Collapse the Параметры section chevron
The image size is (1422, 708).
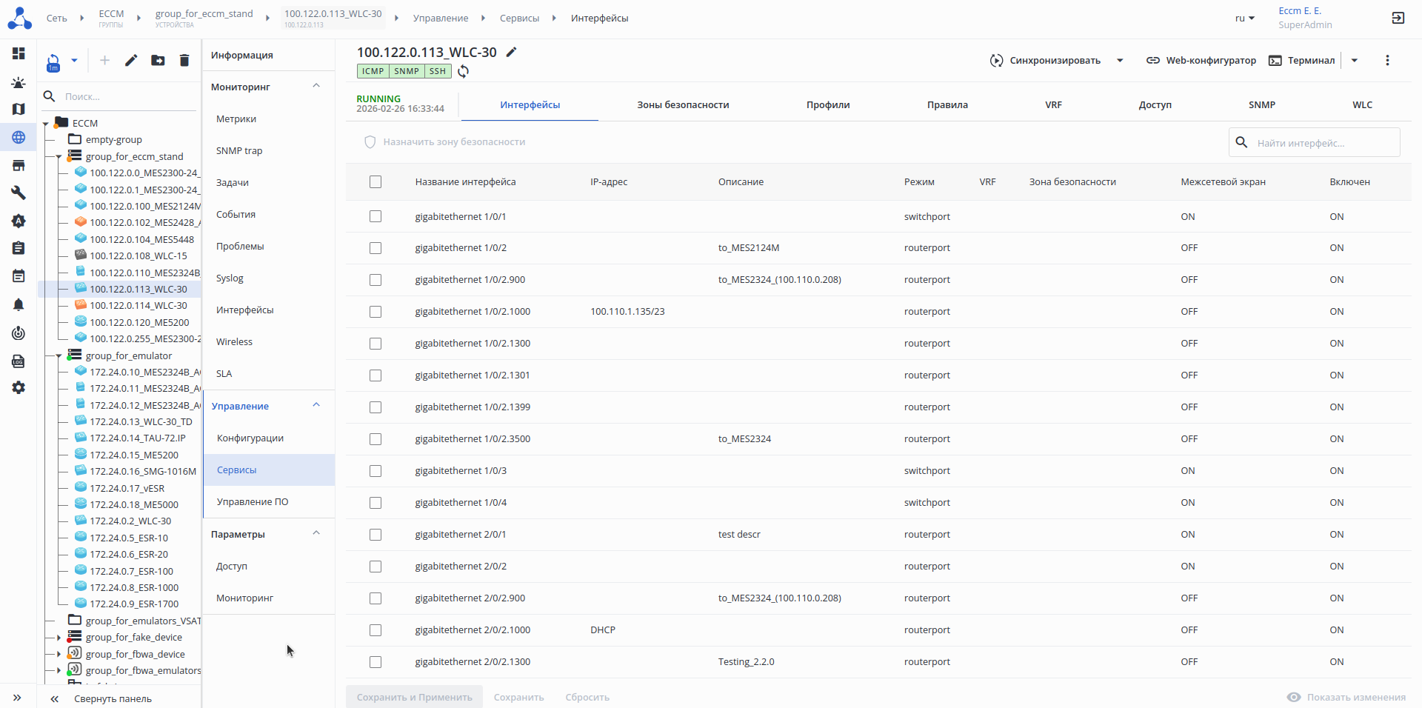(x=316, y=533)
